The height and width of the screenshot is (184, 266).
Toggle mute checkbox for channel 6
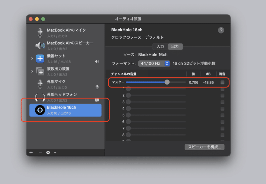pos(222,122)
